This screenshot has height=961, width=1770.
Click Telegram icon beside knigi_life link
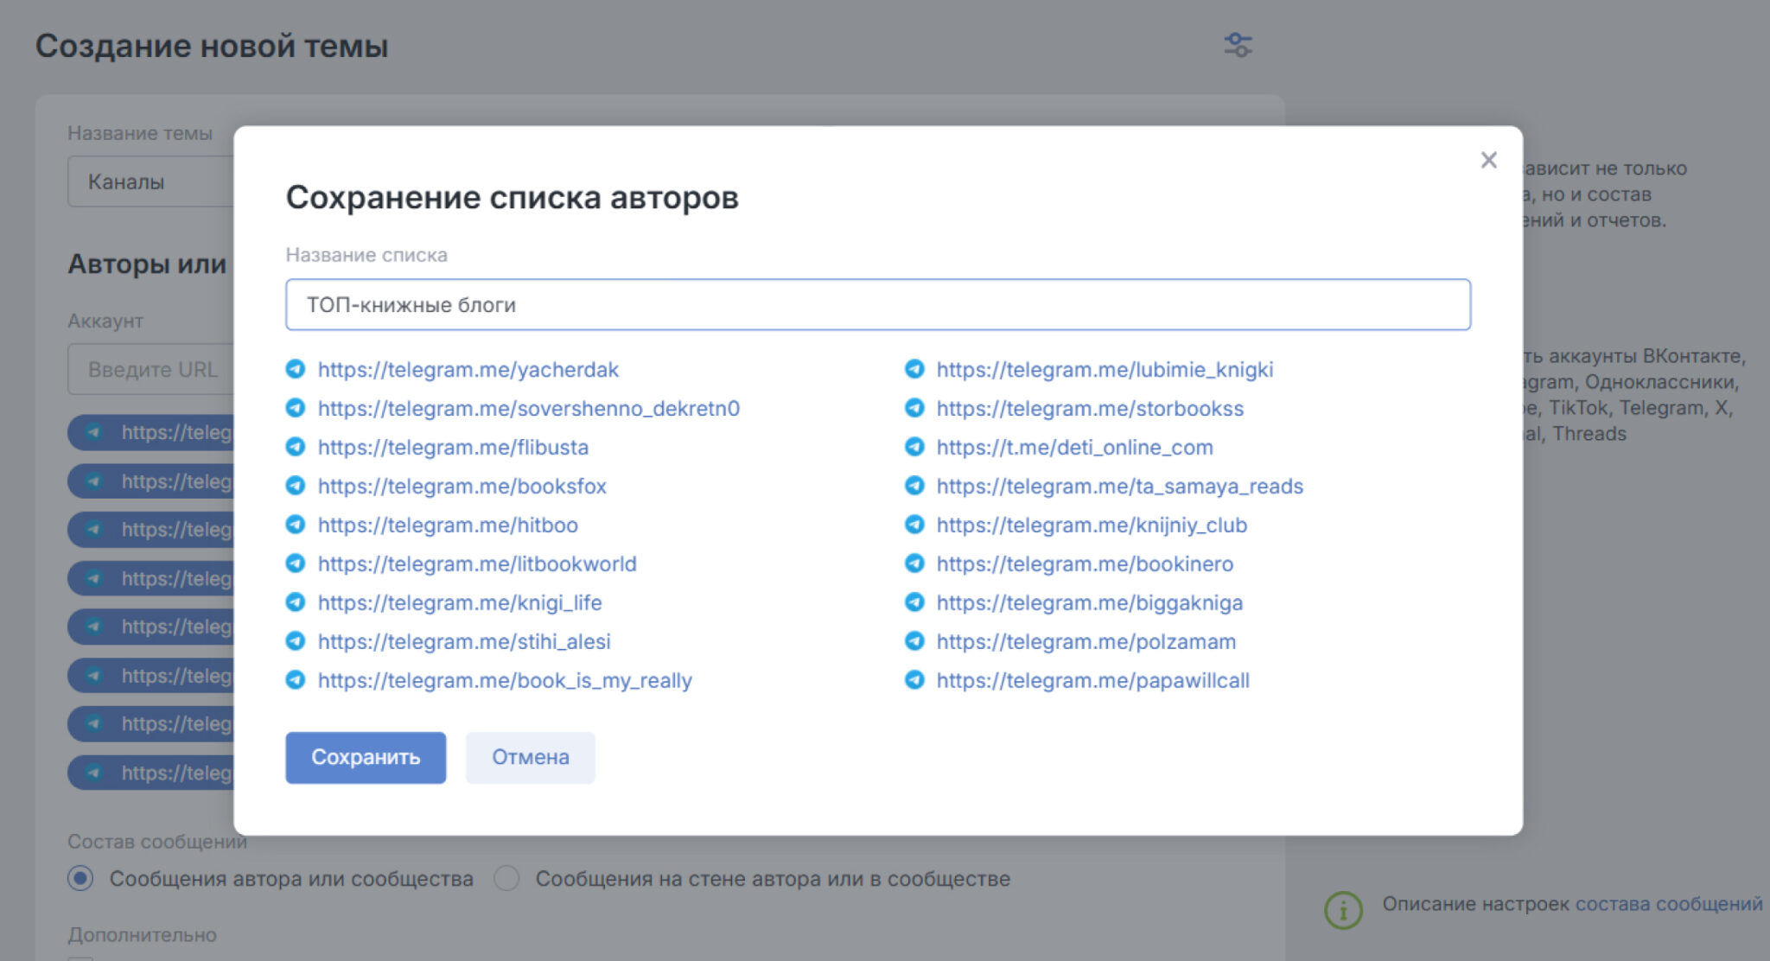click(x=296, y=602)
